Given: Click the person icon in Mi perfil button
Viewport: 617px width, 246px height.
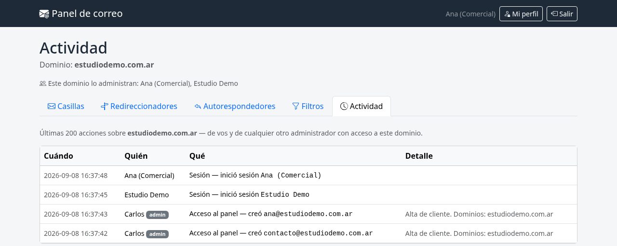Looking at the screenshot, I should click(x=507, y=14).
